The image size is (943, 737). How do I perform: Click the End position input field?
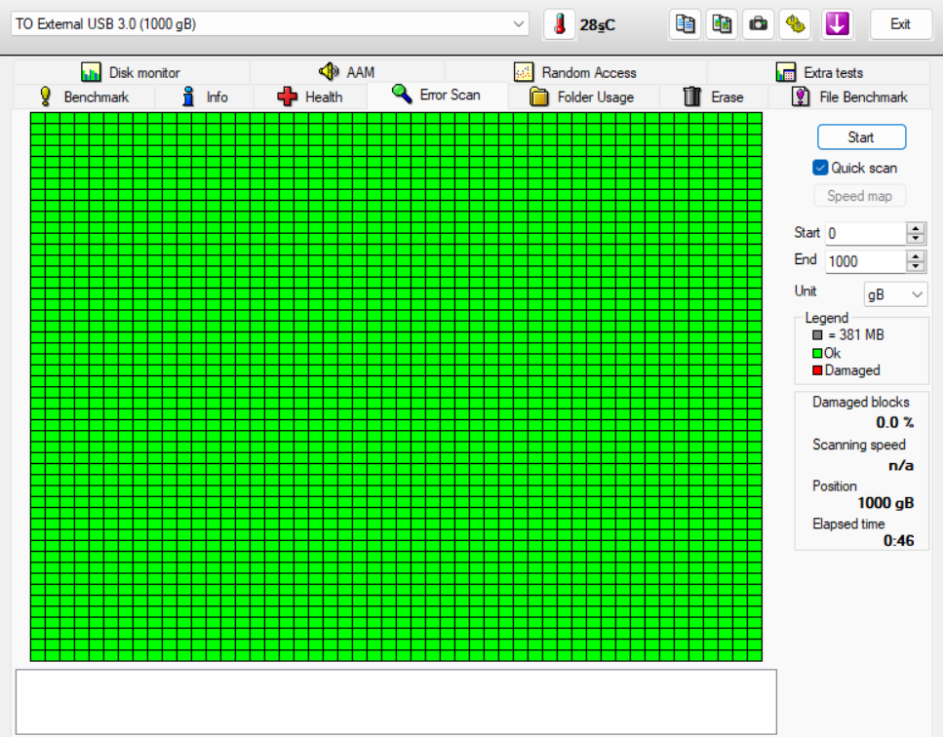pos(865,261)
